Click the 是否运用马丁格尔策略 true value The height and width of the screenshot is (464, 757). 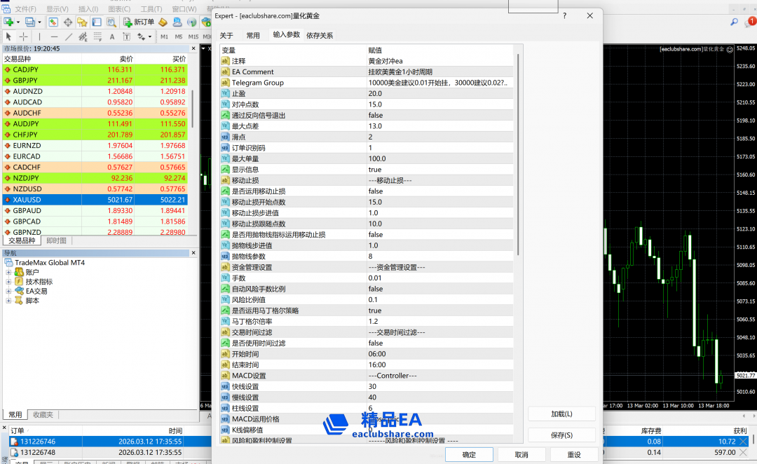375,311
